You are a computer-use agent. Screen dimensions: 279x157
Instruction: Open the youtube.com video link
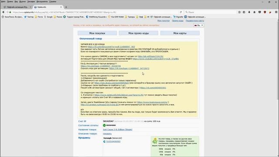coord(156,59)
